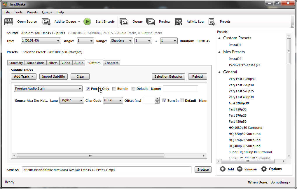This screenshot has width=297, height=189.
Task: Collapse the Mes Presets group
Action: coord(219,52)
